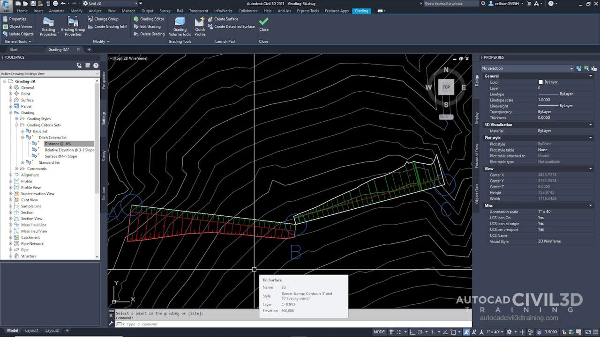Click the Isolate Objects tool

(x=18, y=34)
